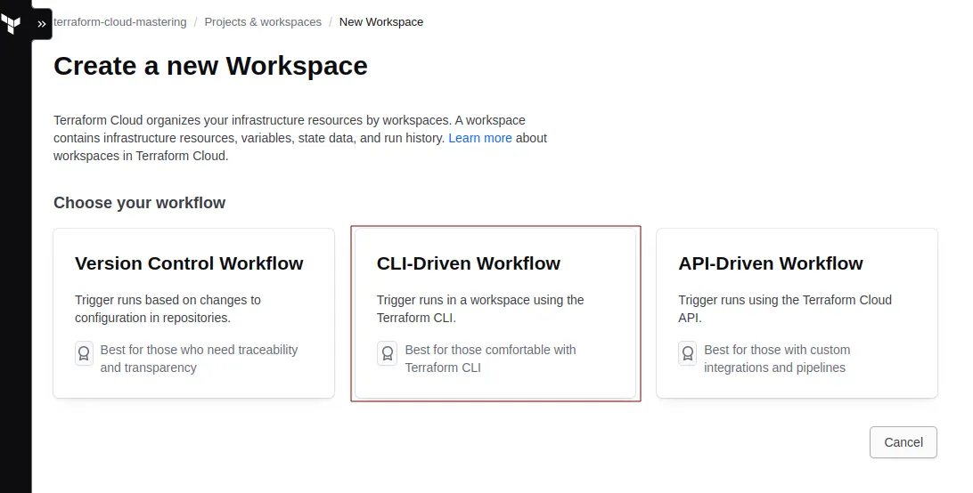The width and height of the screenshot is (973, 493).
Task: Click the 'Create a new Workspace' heading
Action: 210,66
